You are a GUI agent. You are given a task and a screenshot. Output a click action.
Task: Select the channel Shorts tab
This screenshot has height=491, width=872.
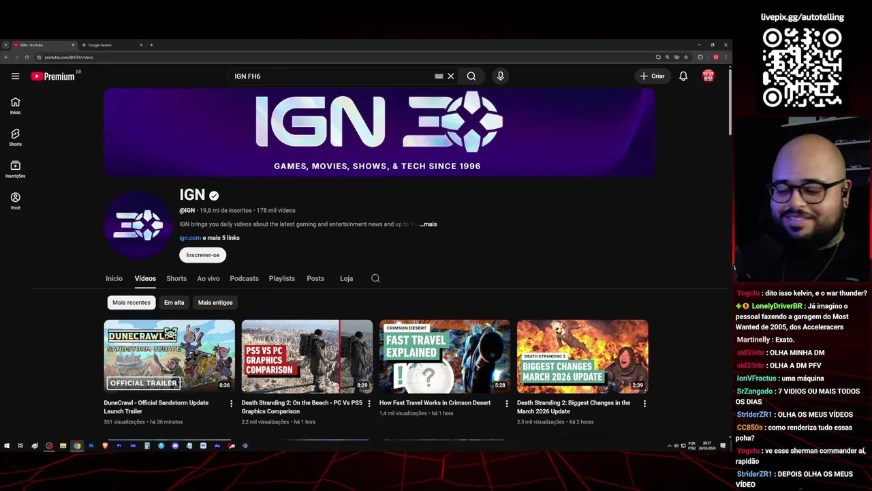pos(176,278)
